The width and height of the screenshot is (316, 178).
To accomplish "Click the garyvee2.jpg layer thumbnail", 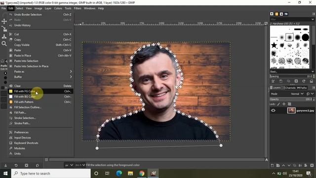I will 291,110.
